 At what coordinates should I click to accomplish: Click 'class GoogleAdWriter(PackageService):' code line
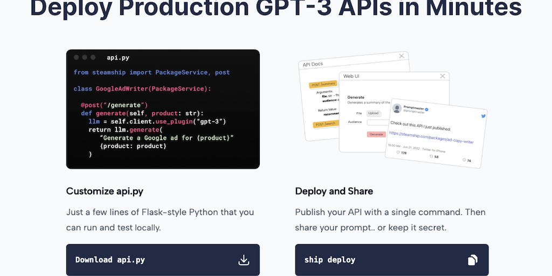[x=142, y=89]
